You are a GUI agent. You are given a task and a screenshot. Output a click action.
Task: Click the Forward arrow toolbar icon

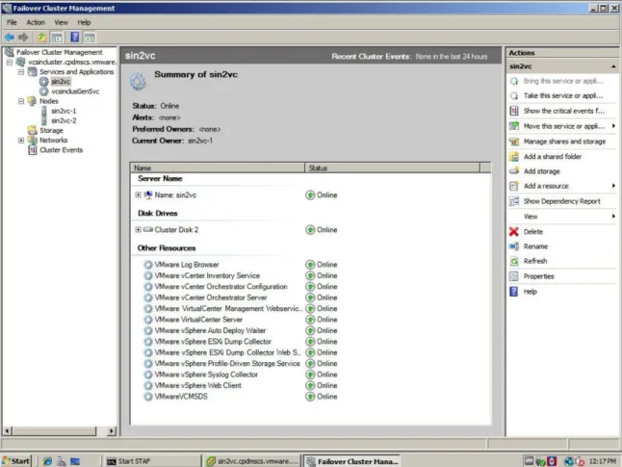click(23, 38)
